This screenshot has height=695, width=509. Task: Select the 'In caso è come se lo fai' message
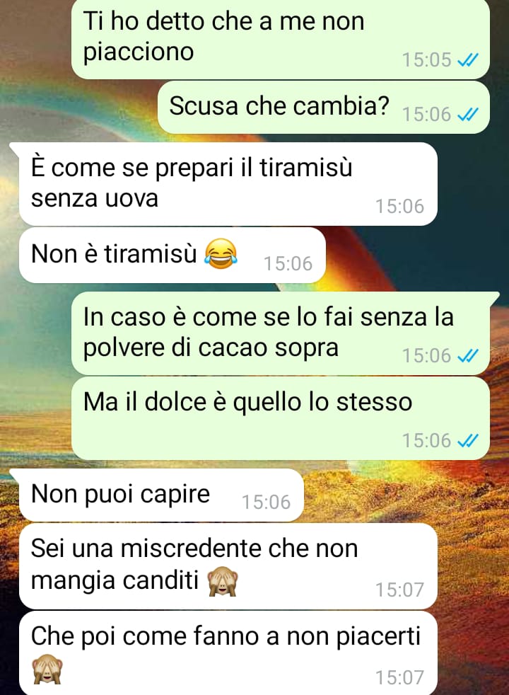coord(281,333)
